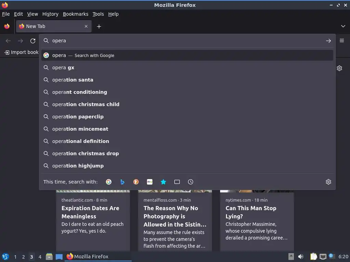The width and height of the screenshot is (350, 262).
Task: Expand the list all tabs chevron
Action: [343, 26]
